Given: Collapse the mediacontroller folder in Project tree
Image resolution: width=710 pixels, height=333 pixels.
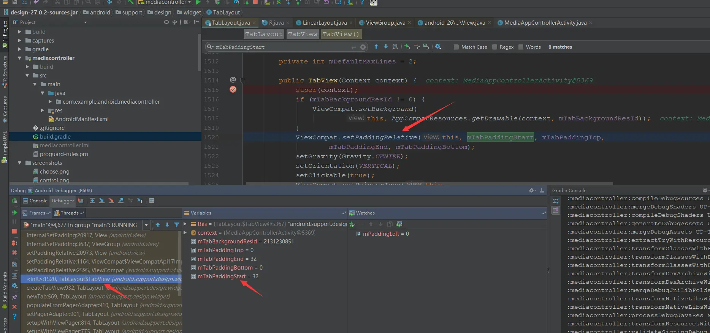Looking at the screenshot, I should tap(20, 58).
